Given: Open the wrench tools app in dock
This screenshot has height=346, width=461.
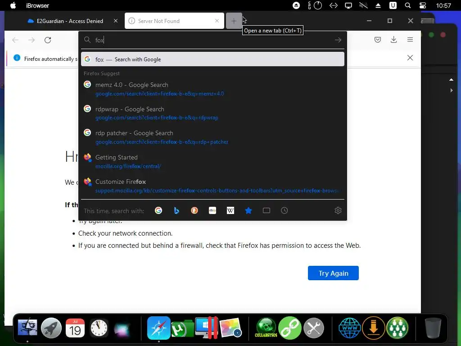Looking at the screenshot, I should pos(314,328).
